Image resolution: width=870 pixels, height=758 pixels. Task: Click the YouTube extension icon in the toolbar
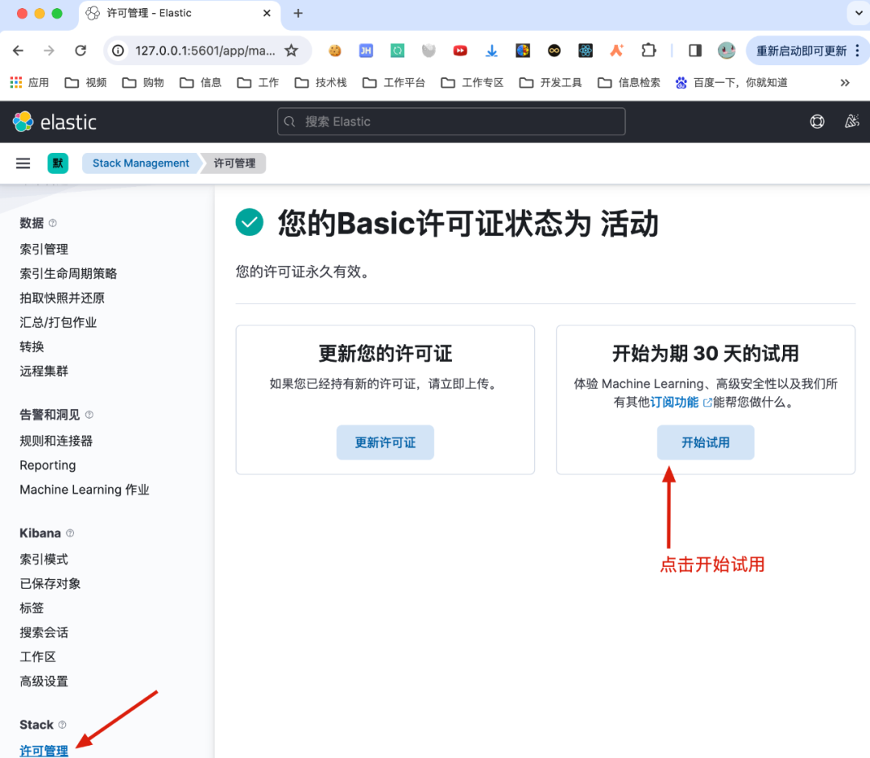coord(460,50)
